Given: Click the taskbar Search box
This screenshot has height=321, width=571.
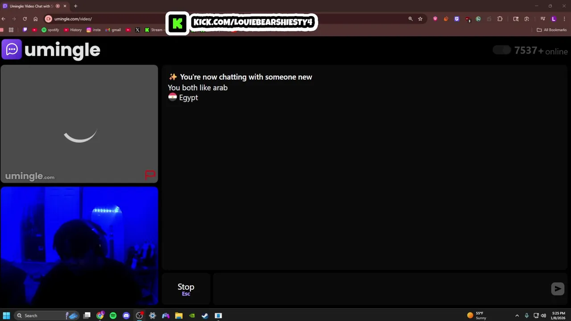Looking at the screenshot, I should (x=46, y=316).
